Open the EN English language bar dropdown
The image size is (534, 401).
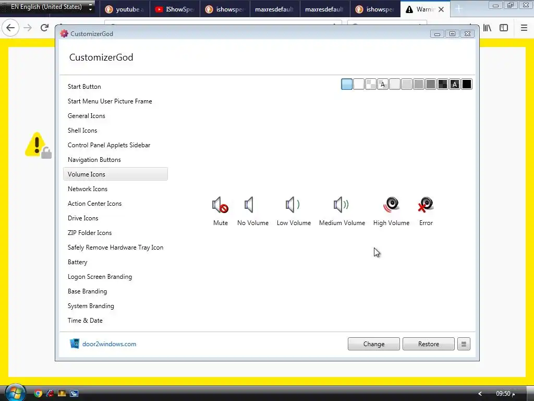tap(90, 7)
